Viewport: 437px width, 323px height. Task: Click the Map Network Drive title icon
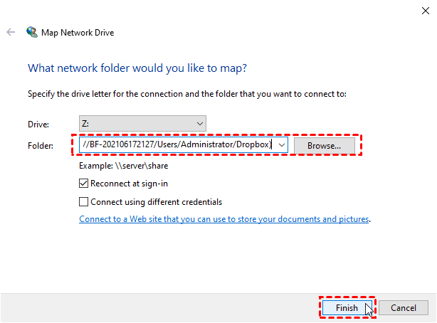click(32, 33)
